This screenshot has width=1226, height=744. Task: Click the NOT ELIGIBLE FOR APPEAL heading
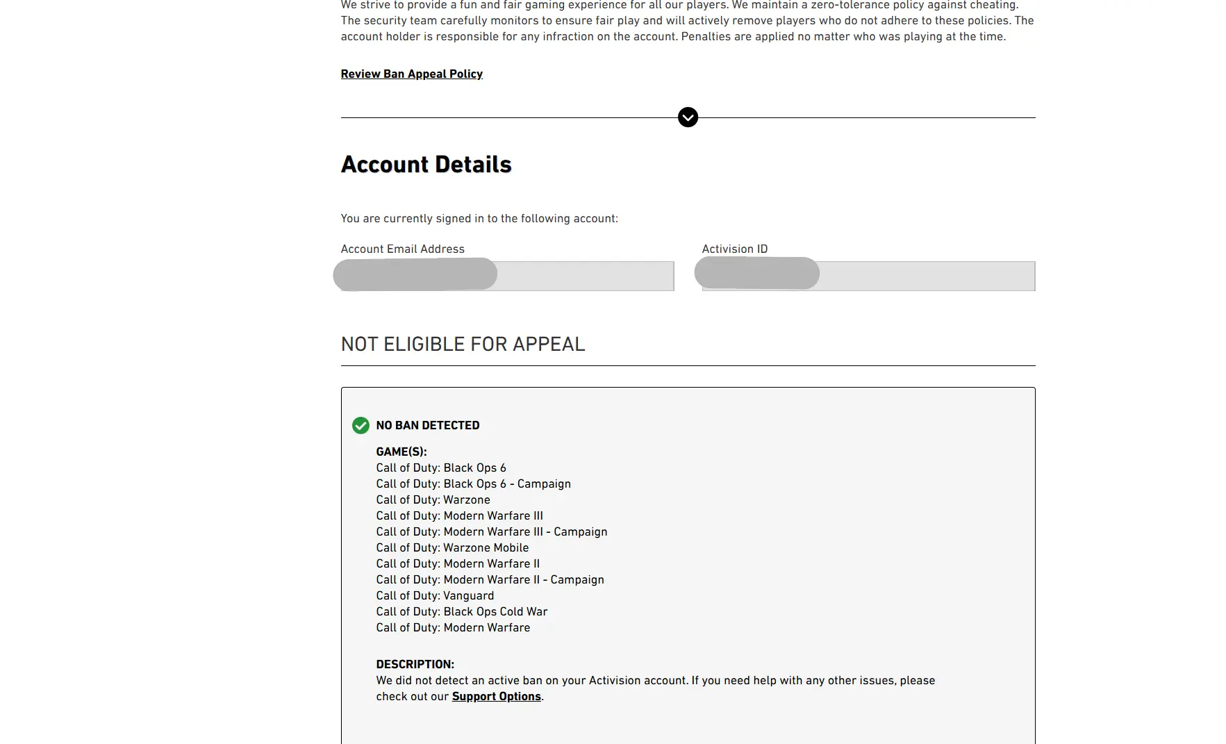tap(463, 345)
